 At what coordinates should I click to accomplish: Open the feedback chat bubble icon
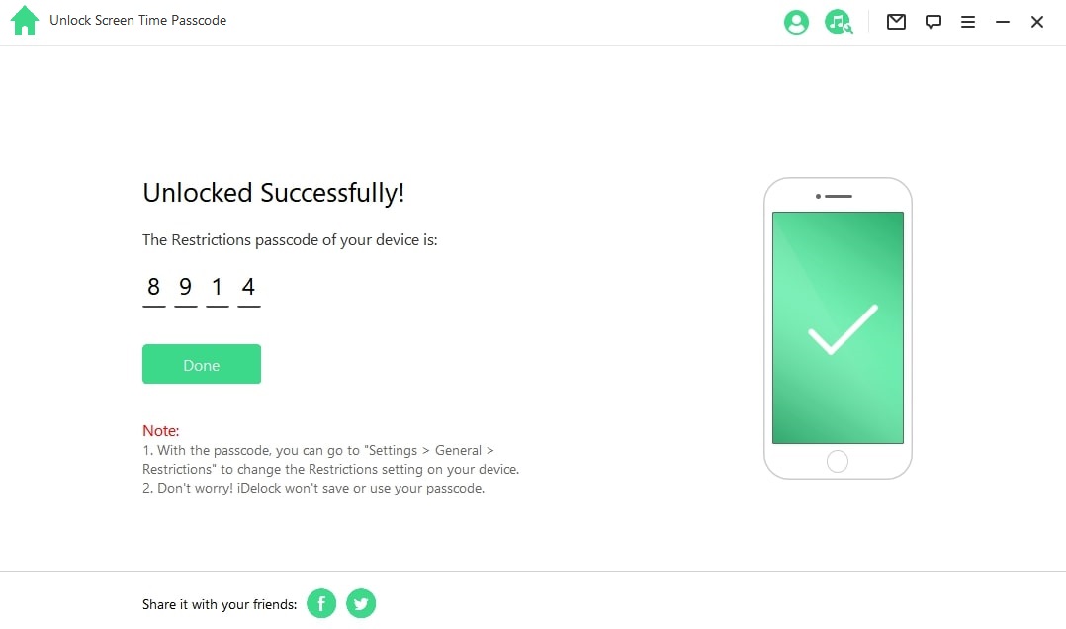point(933,22)
